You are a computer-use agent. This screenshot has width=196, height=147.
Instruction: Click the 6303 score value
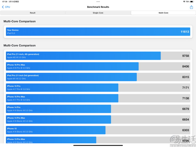pos(186,130)
